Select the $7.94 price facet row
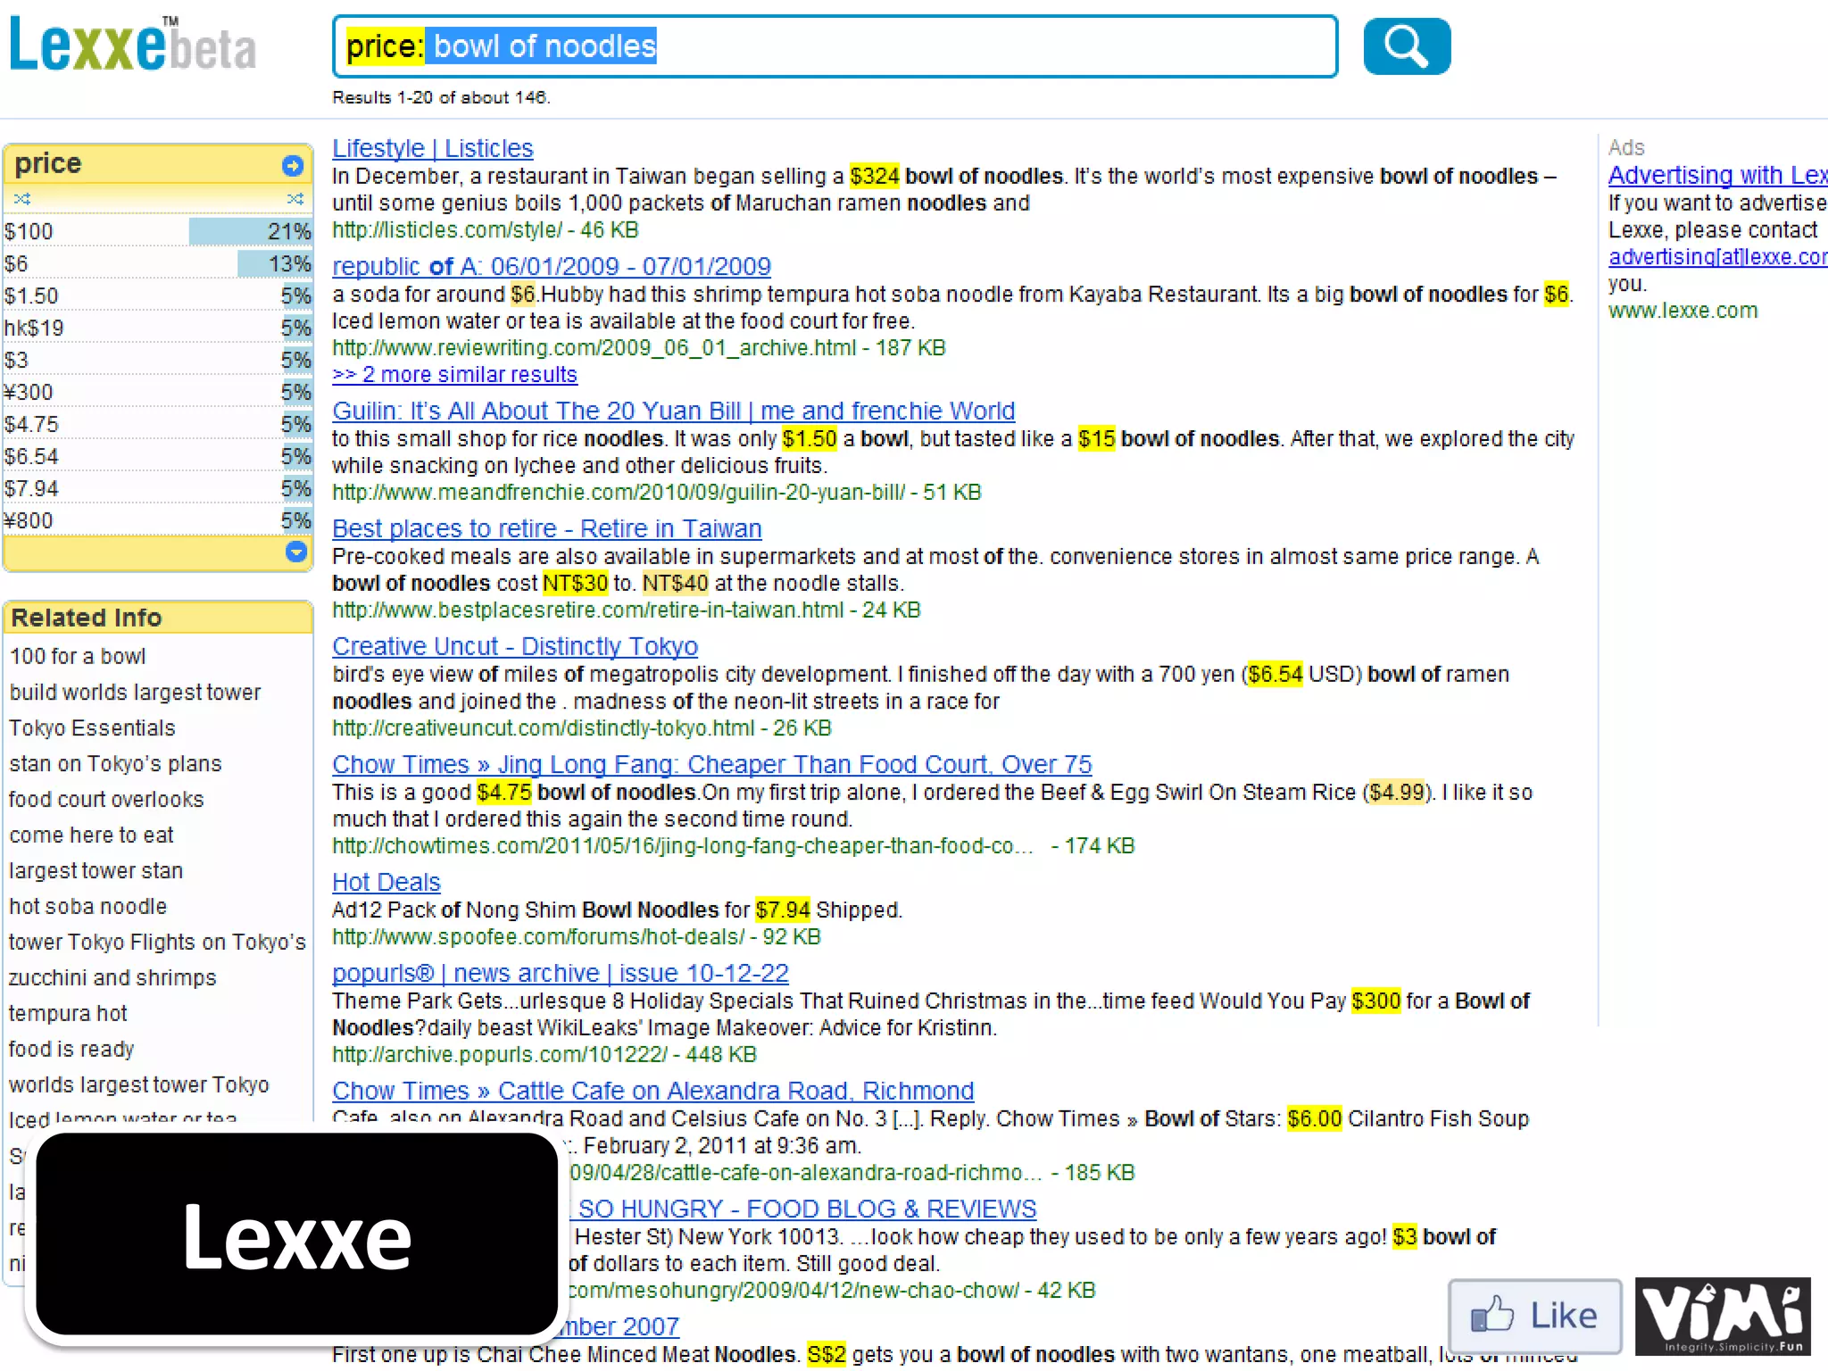The image size is (1828, 1371). tap(158, 488)
